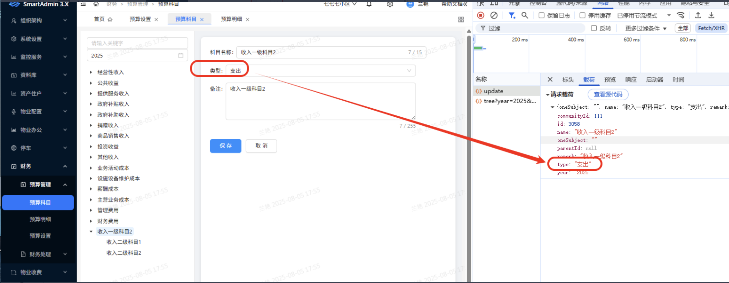
Task: Click the record network log icon
Action: pos(481,15)
